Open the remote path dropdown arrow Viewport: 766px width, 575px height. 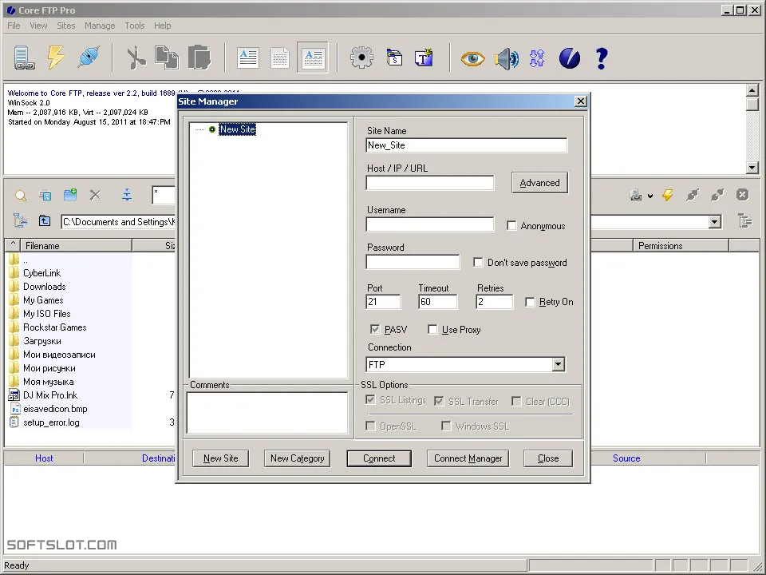714,222
